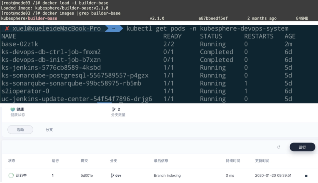Click the branch count icon next to 2

pos(114,109)
